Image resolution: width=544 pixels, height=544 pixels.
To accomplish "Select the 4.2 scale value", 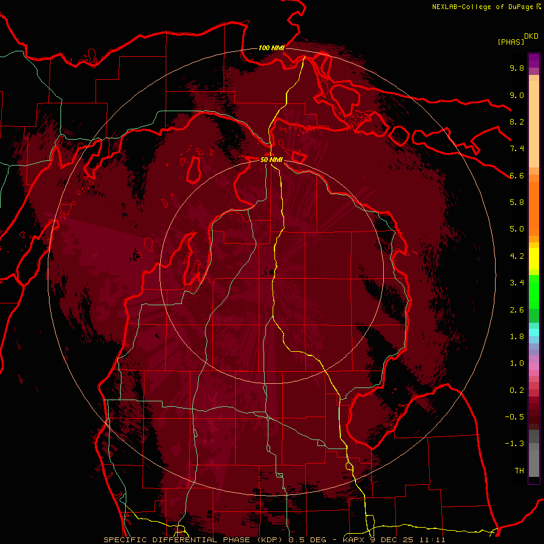I will tap(517, 256).
